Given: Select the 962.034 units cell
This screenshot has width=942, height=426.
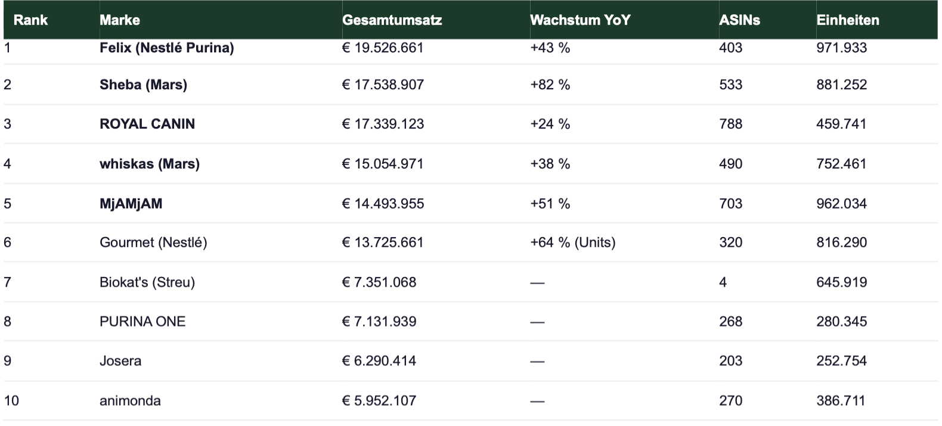Looking at the screenshot, I should click(x=841, y=204).
